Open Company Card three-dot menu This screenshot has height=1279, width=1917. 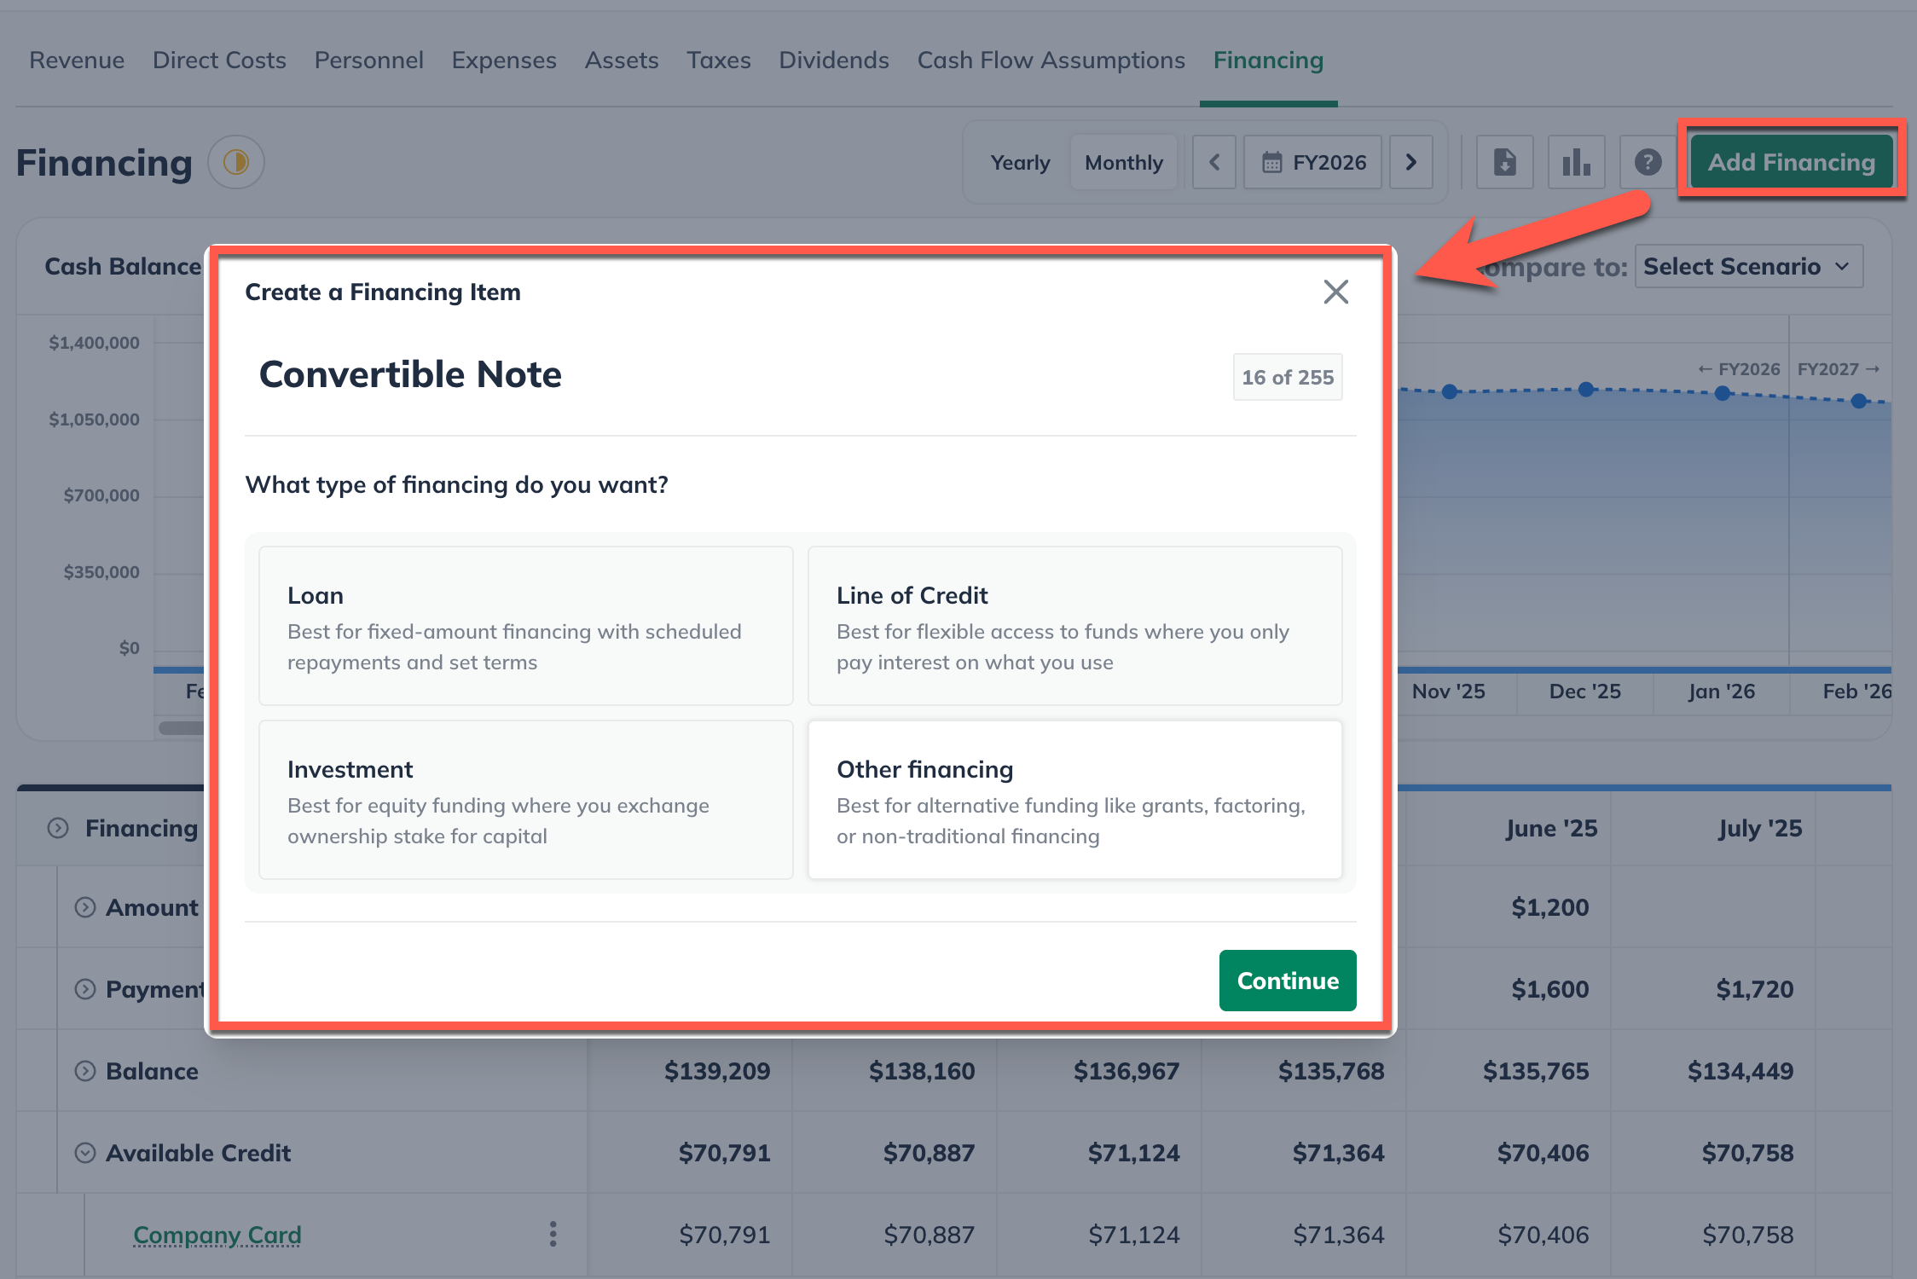(x=553, y=1234)
